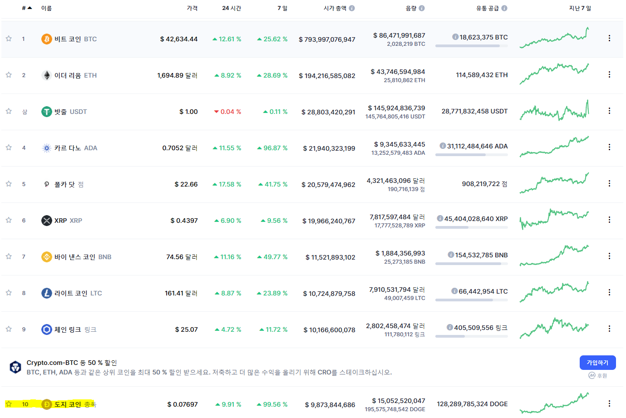Click the Crypto.com shield logo
Image resolution: width=626 pixels, height=418 pixels.
tap(15, 367)
